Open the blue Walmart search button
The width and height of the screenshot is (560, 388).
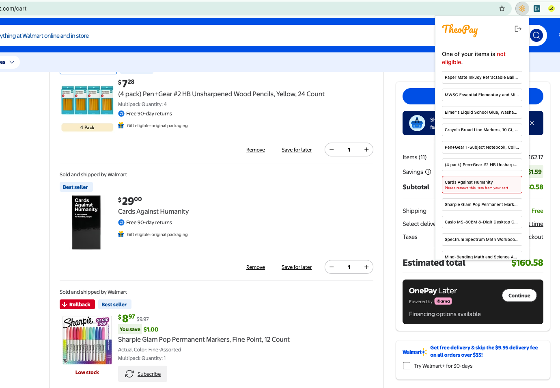tap(536, 35)
